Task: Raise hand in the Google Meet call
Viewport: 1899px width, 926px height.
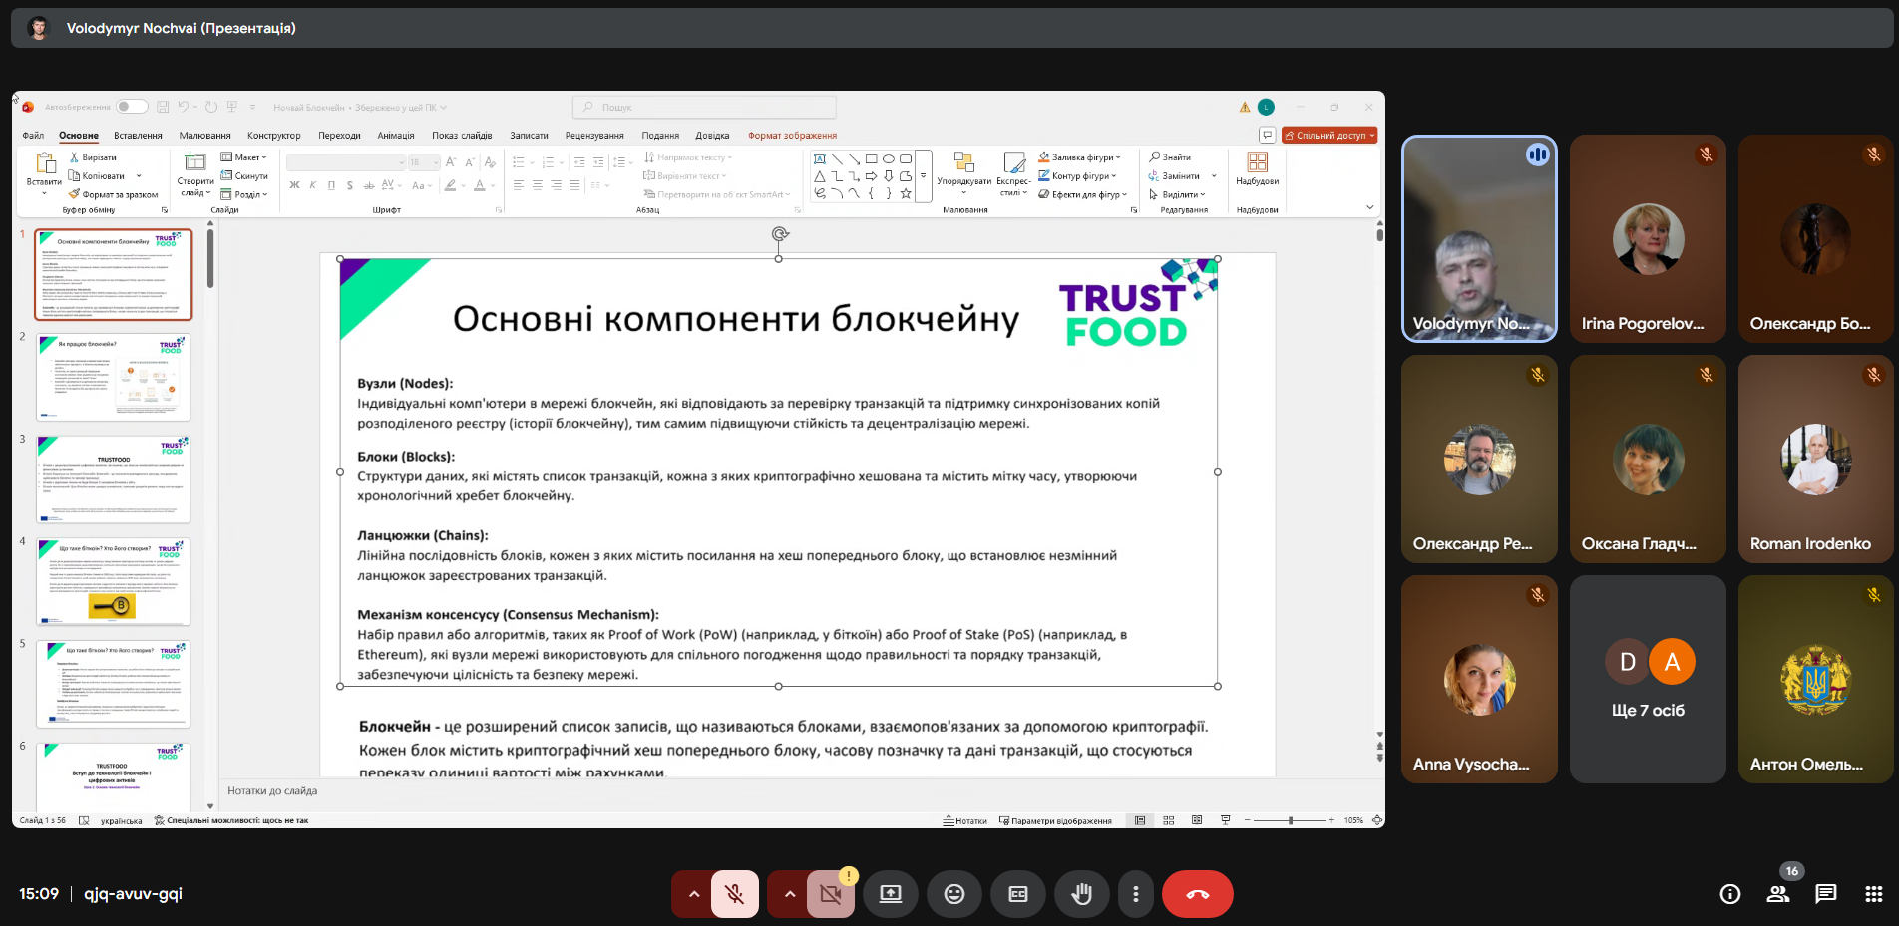Action: pyautogui.click(x=1082, y=894)
